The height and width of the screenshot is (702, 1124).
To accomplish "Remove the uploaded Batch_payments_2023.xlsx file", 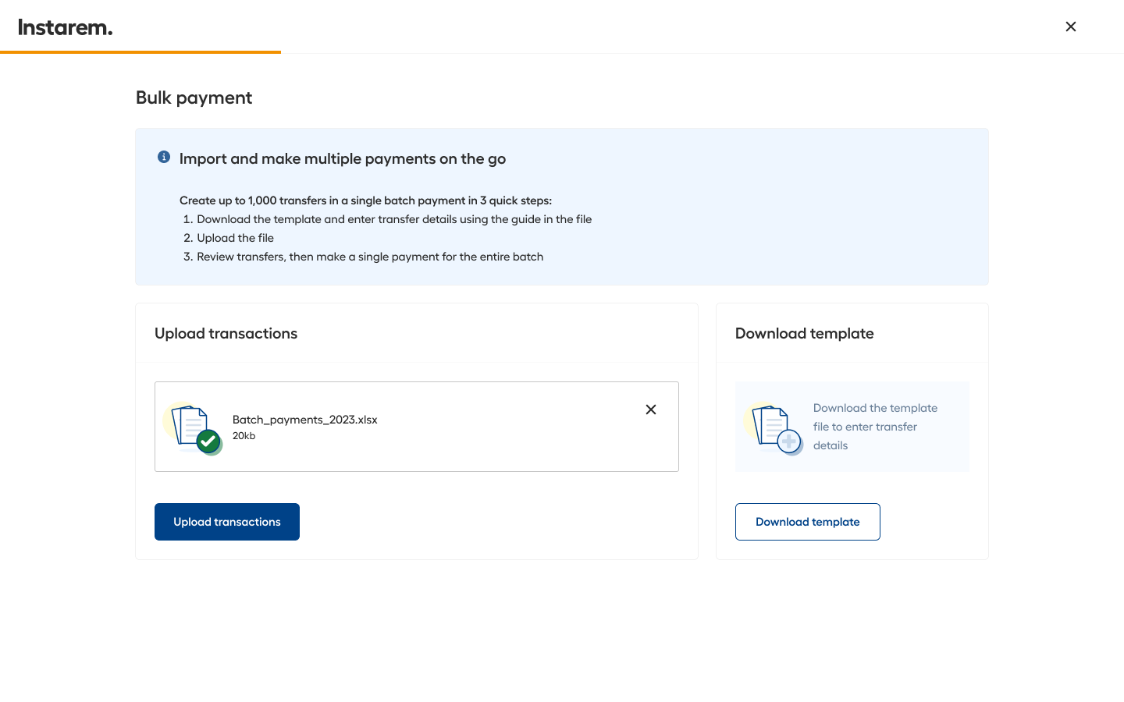I will [650, 409].
